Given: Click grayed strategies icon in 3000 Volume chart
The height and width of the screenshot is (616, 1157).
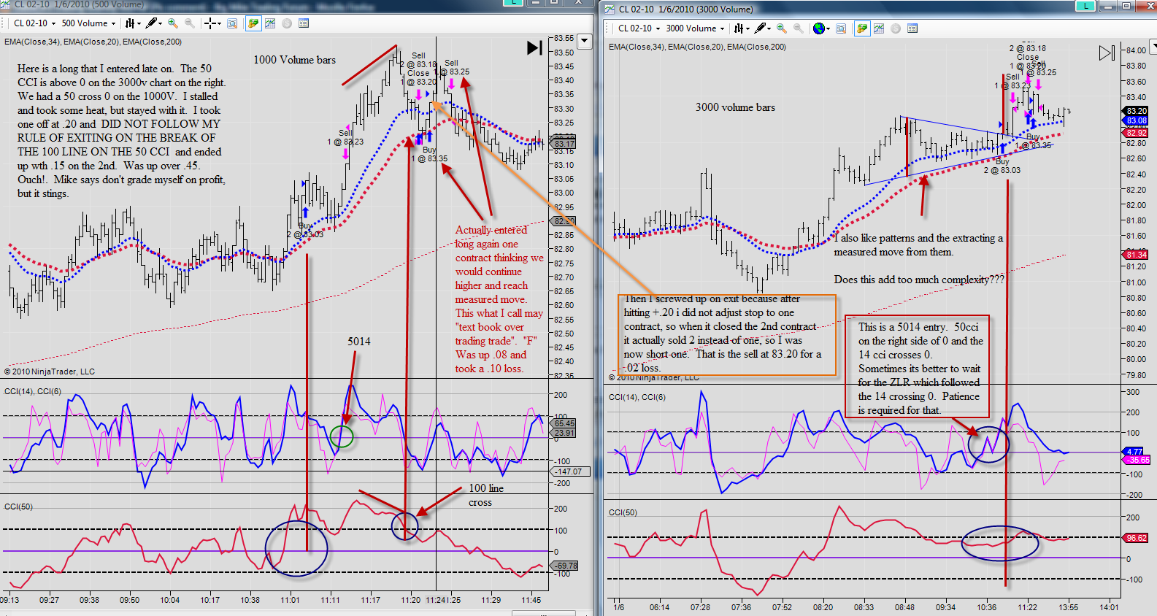Looking at the screenshot, I should 896,28.
